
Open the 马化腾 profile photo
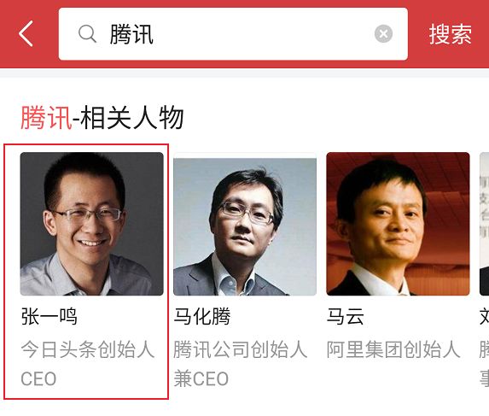pyautogui.click(x=245, y=224)
